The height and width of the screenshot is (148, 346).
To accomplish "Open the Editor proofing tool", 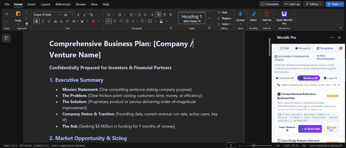I will coord(253,17).
